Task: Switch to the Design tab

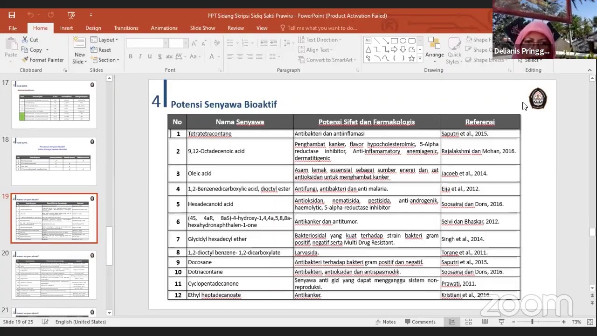Action: pyautogui.click(x=93, y=28)
